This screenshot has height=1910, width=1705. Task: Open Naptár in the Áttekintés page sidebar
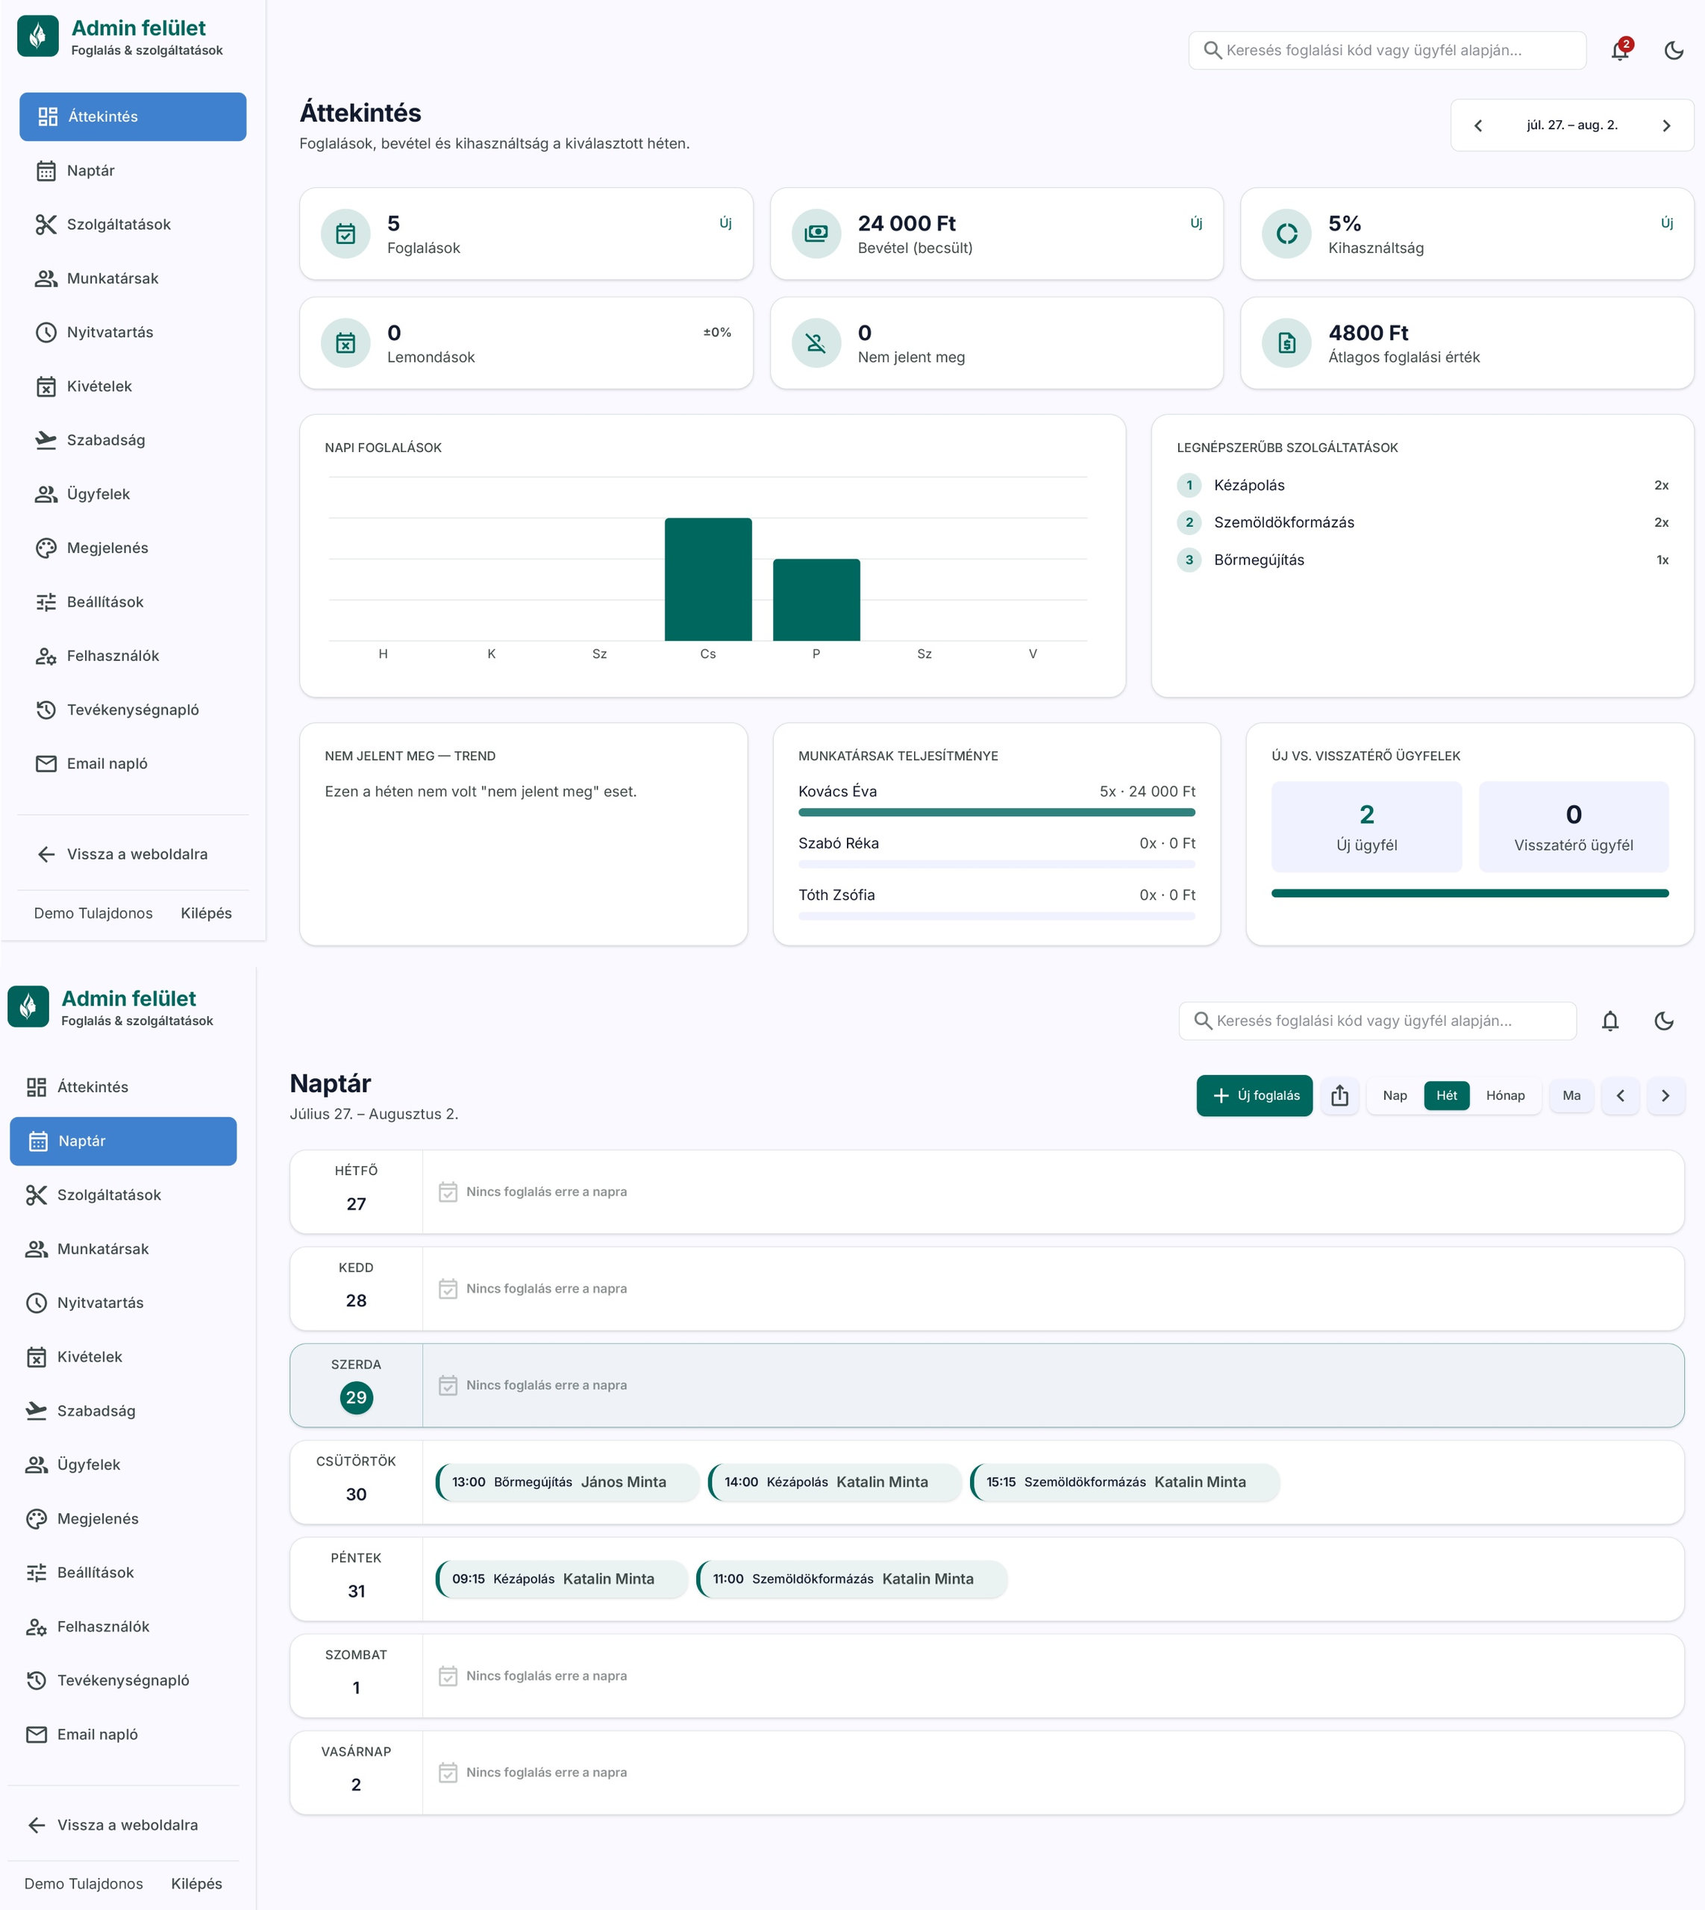(x=133, y=171)
